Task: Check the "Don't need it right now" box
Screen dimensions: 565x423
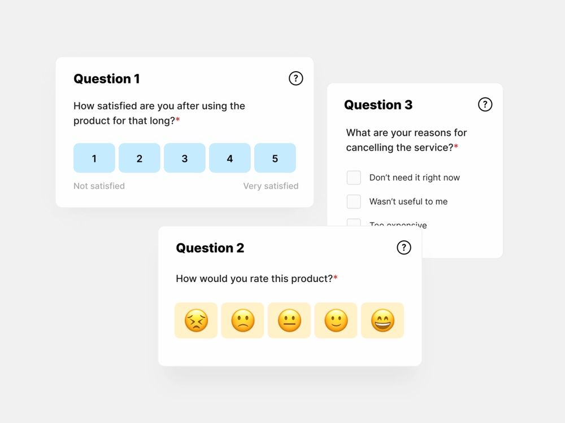Action: pyautogui.click(x=354, y=178)
